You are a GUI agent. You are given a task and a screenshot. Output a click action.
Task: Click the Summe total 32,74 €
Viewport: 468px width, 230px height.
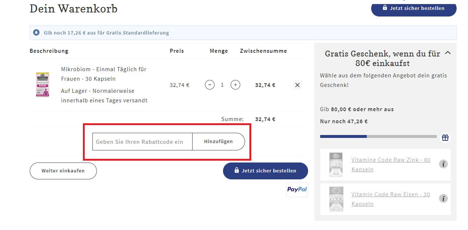click(x=265, y=119)
